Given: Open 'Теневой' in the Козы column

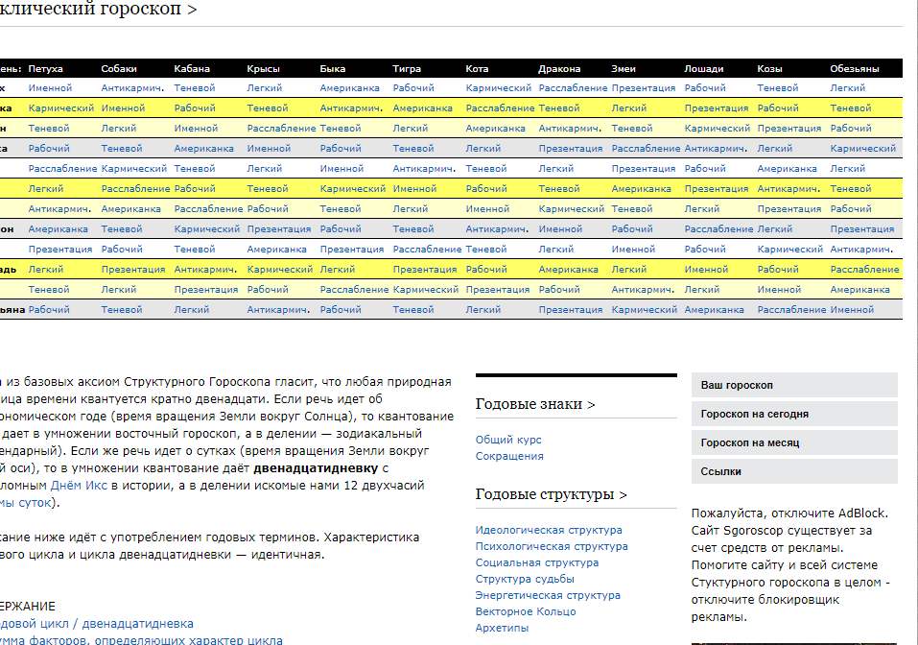Looking at the screenshot, I should pos(778,88).
